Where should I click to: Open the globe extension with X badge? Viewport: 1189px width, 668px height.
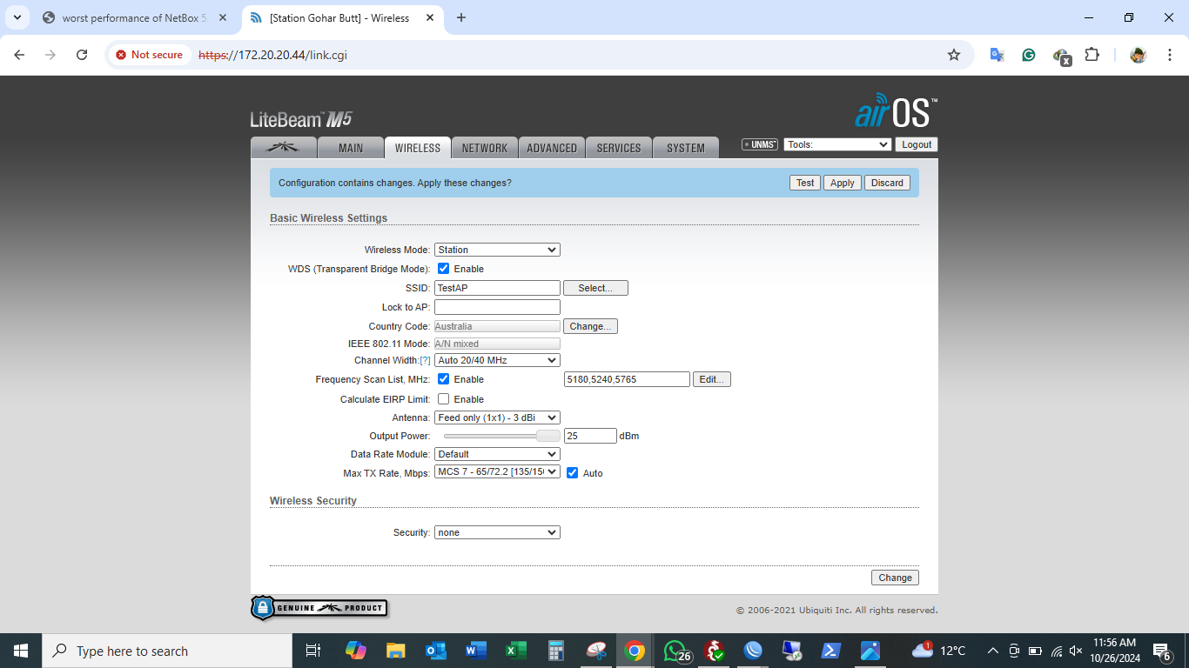click(1061, 57)
